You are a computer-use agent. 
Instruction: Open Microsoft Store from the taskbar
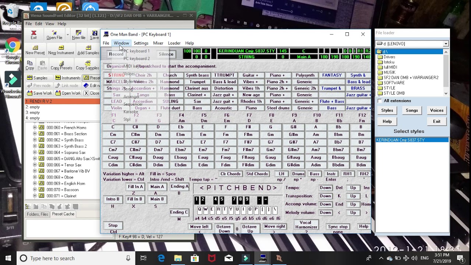click(x=195, y=258)
